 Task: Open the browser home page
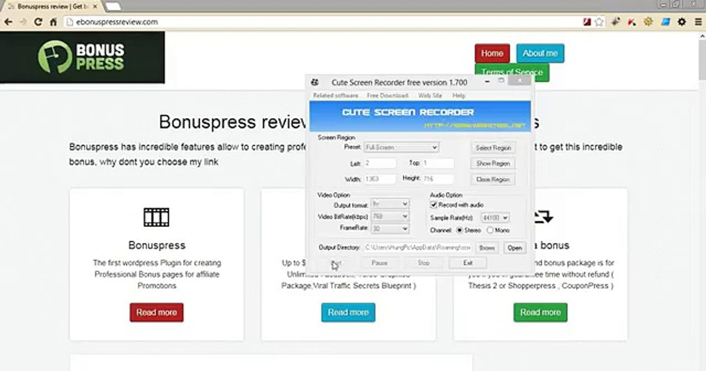(x=53, y=22)
